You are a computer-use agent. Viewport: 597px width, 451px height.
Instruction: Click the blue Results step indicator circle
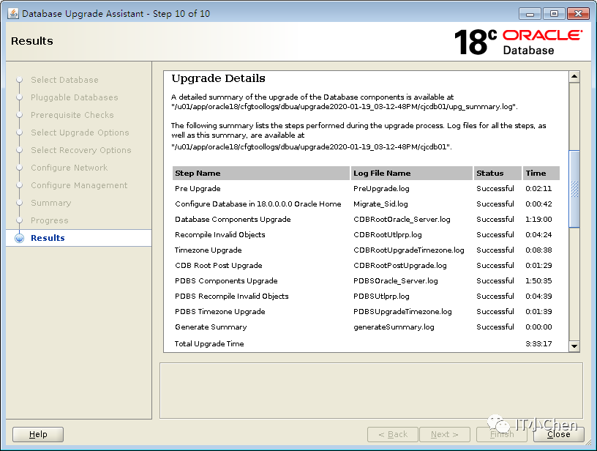click(x=20, y=238)
